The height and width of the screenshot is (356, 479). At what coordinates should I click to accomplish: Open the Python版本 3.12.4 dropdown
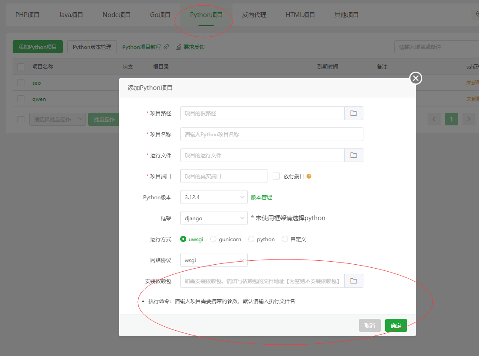point(214,197)
